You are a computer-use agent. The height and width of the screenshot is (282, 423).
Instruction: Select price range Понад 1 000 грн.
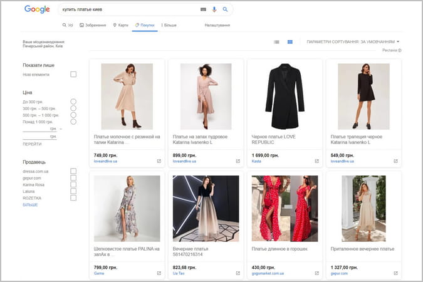(x=73, y=122)
